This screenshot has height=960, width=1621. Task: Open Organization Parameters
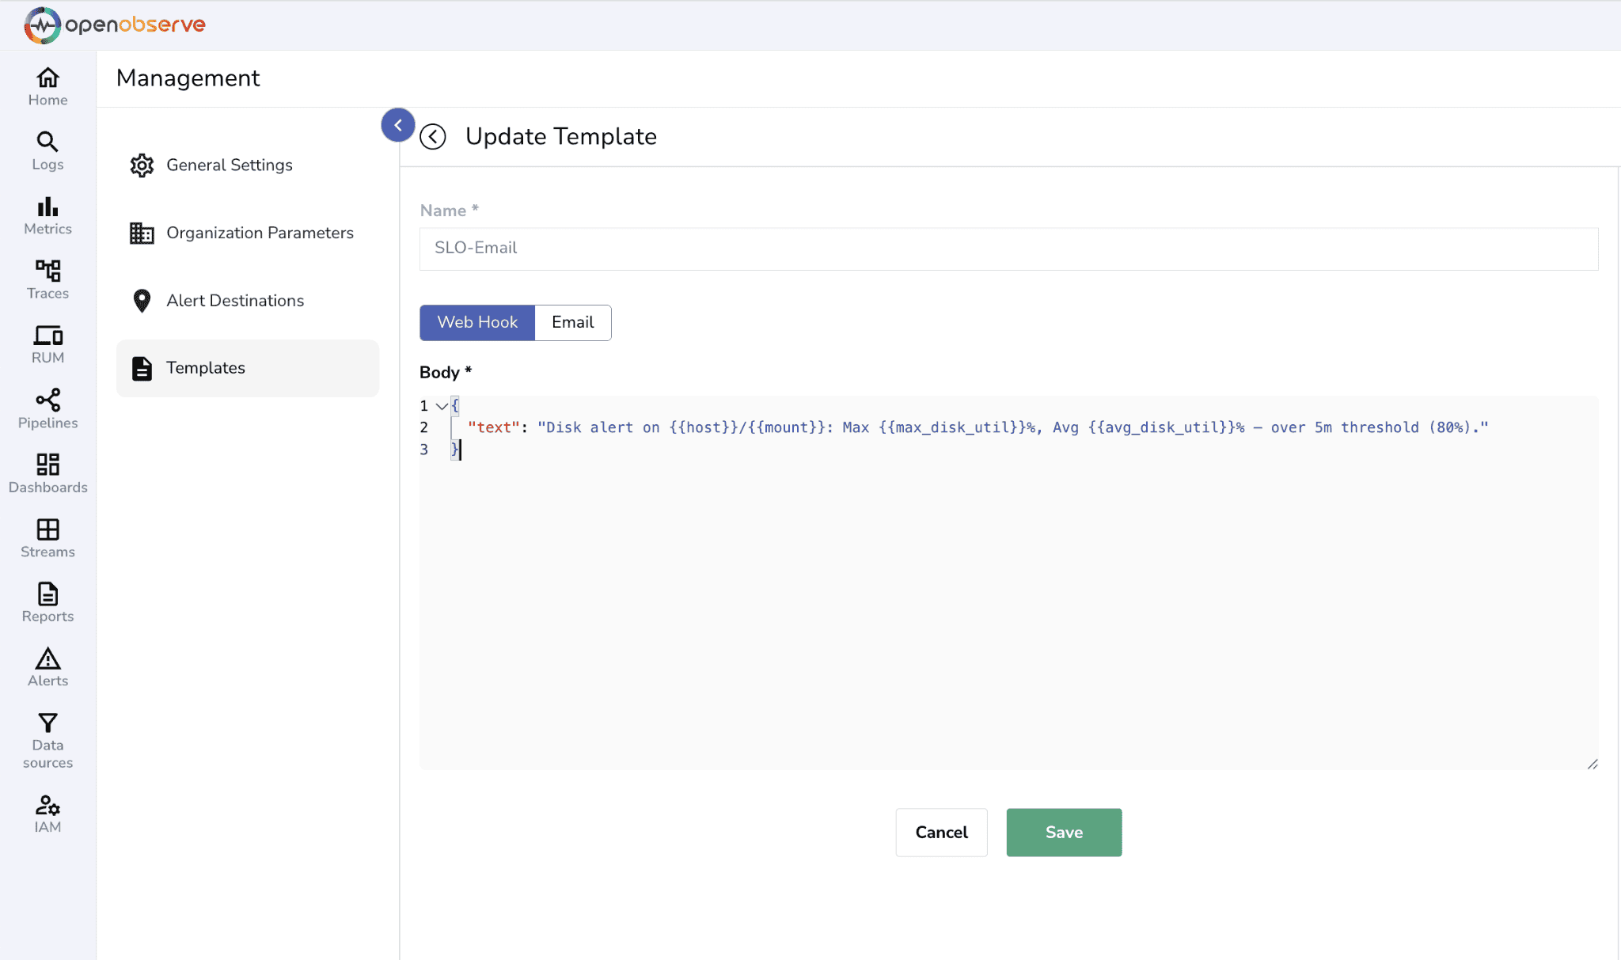pyautogui.click(x=248, y=233)
